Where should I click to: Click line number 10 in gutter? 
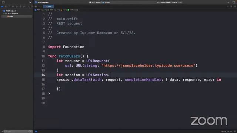[43, 56]
